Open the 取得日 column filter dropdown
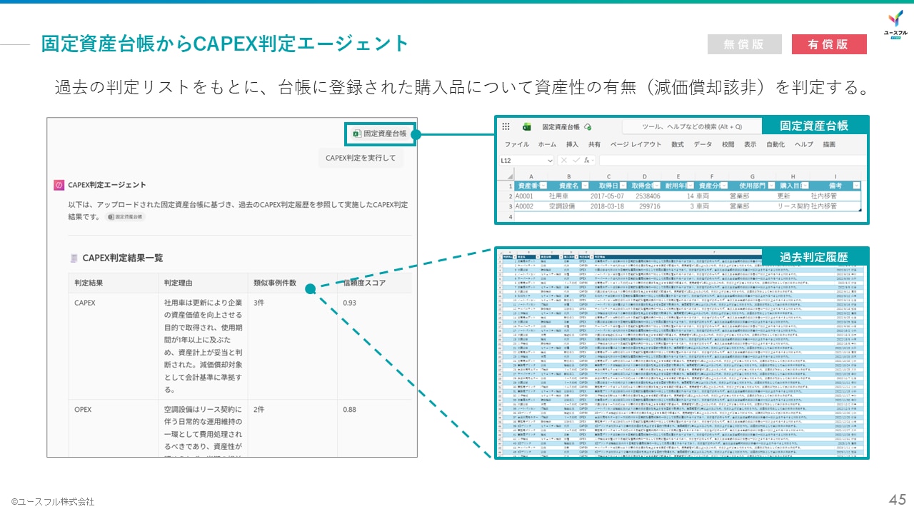 (x=622, y=185)
